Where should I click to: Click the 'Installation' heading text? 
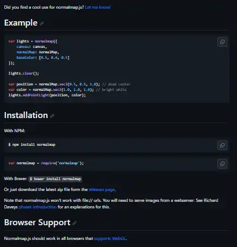(26, 115)
